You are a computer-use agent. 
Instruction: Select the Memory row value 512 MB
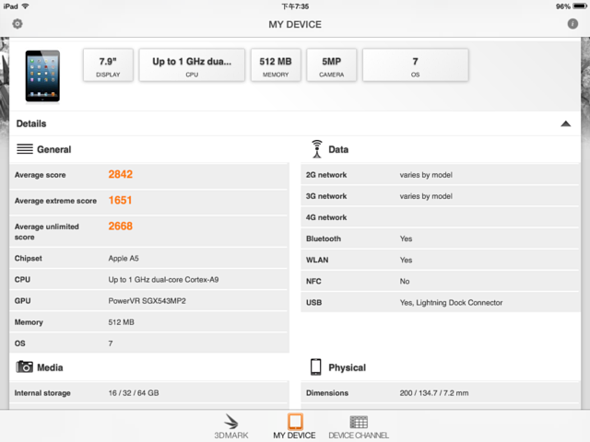tap(121, 322)
